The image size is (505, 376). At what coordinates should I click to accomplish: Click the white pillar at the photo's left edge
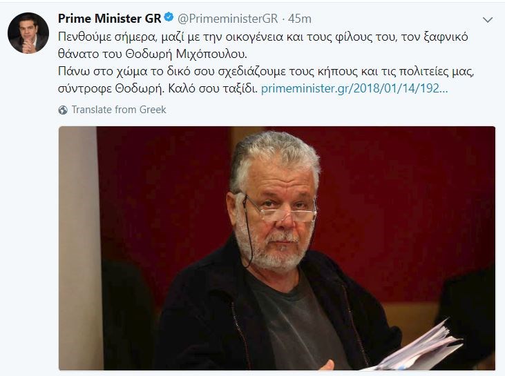(x=79, y=248)
